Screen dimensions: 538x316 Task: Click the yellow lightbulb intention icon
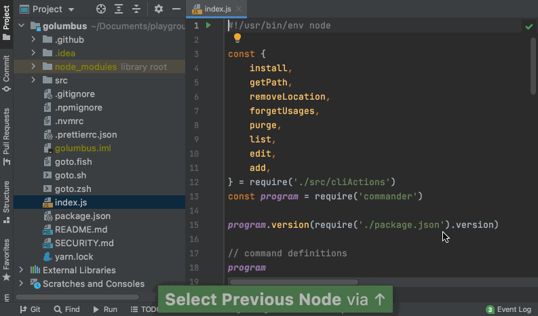point(237,39)
